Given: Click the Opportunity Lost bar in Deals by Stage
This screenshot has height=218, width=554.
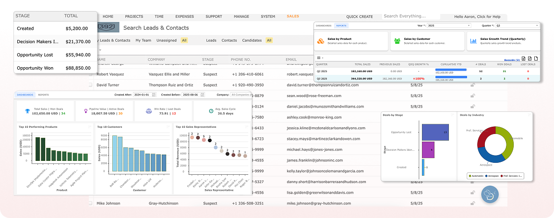Looking at the screenshot, I should [x=435, y=132].
